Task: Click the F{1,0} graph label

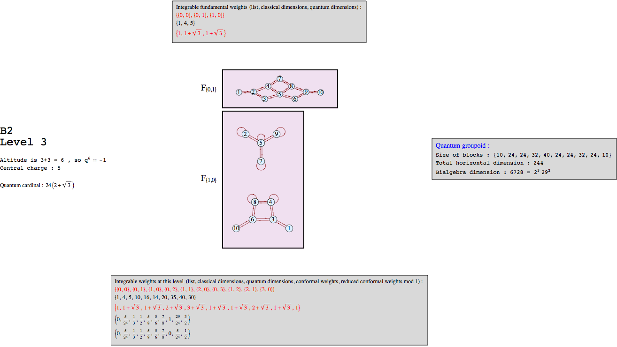Action: click(x=208, y=179)
